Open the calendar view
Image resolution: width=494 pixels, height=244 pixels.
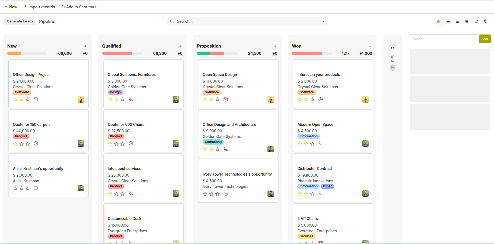tap(457, 21)
